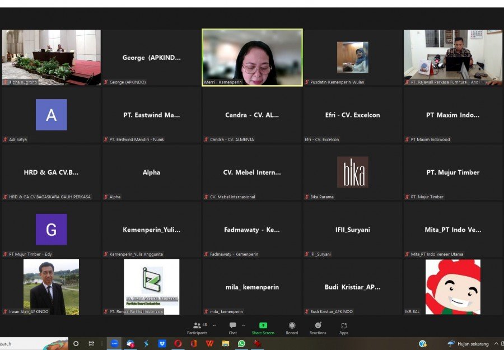
Task: Open the taskbar app with the red notification badge
Action: (130, 344)
